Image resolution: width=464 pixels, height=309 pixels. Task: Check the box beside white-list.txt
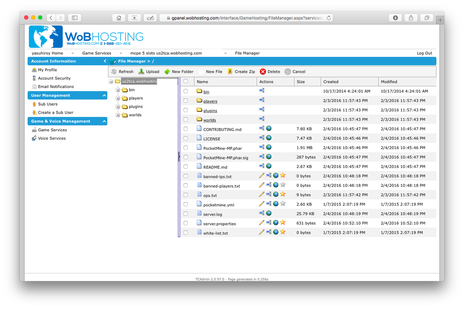point(186,233)
